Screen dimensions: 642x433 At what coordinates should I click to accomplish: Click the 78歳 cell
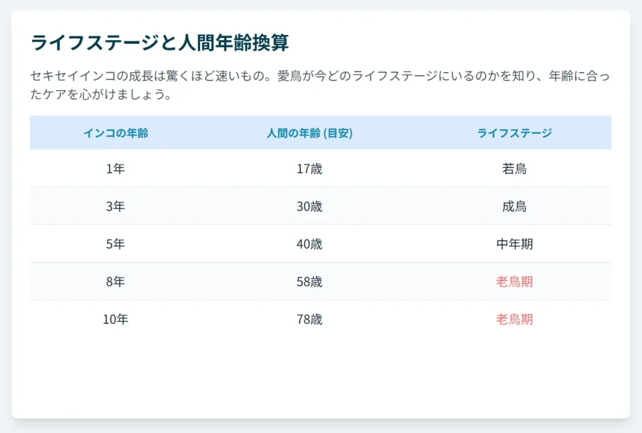[310, 319]
